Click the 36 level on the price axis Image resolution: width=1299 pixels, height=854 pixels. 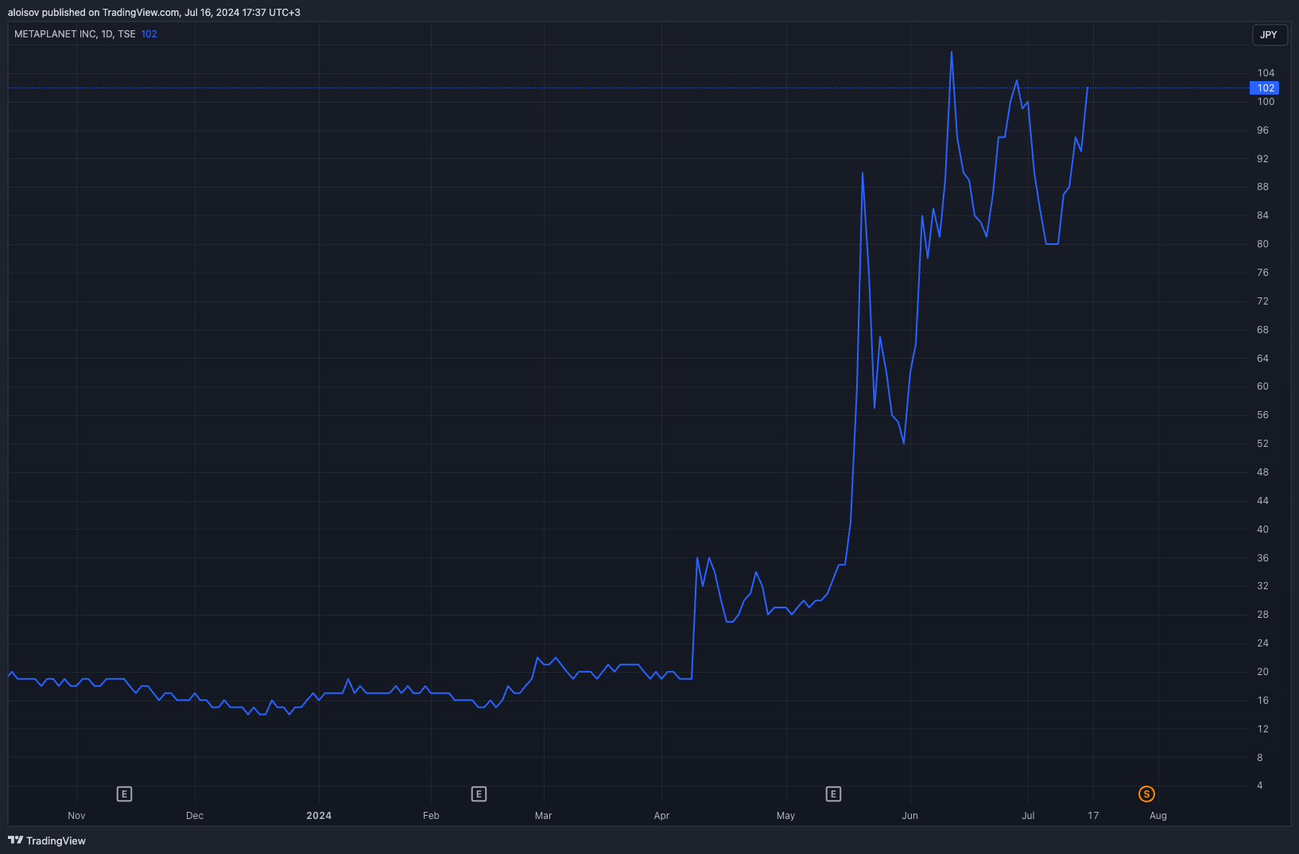tap(1262, 558)
